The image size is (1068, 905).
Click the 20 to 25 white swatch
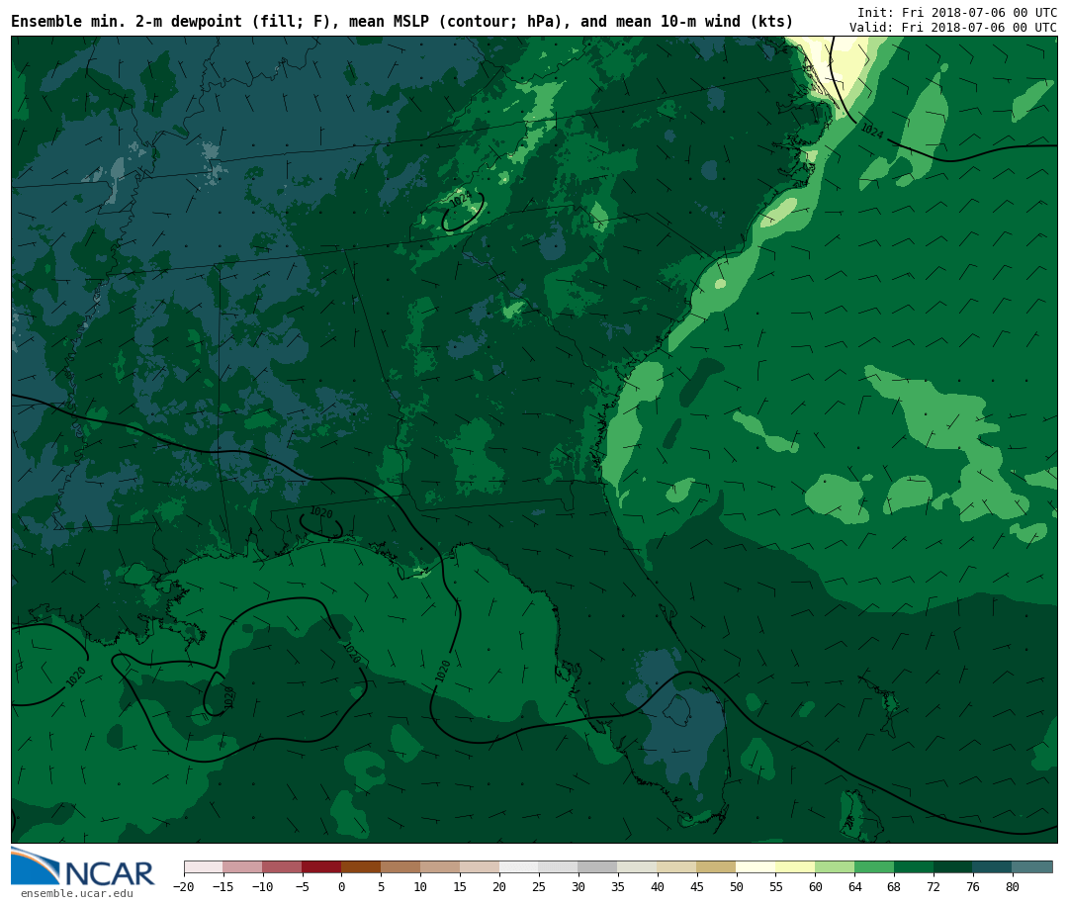pyautogui.click(x=520, y=866)
